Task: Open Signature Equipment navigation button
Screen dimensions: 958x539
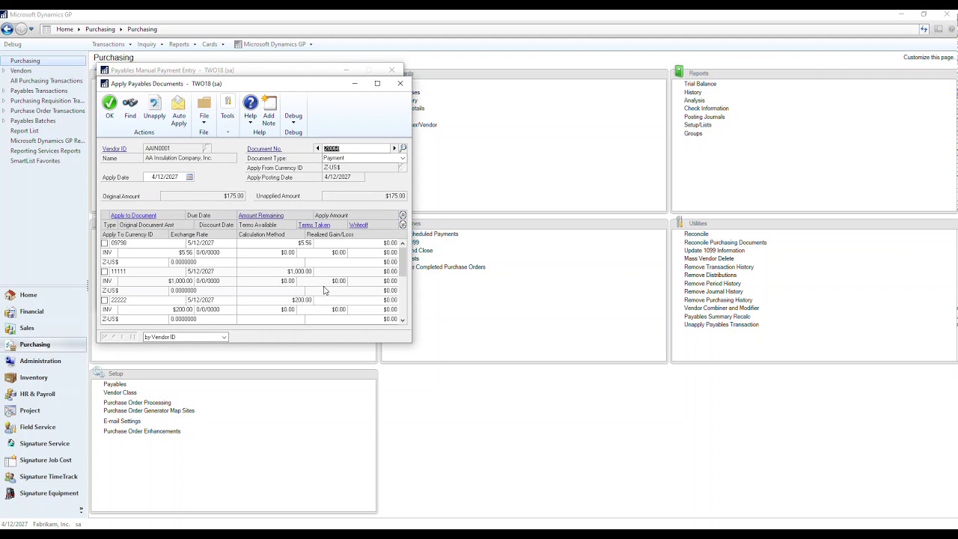Action: coord(49,493)
